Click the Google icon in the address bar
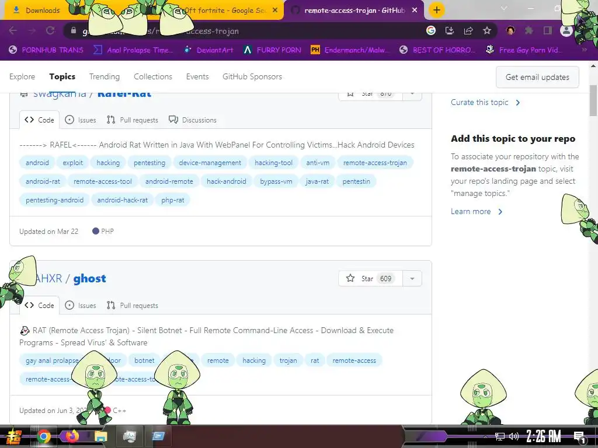This screenshot has height=448, width=598. click(x=430, y=30)
